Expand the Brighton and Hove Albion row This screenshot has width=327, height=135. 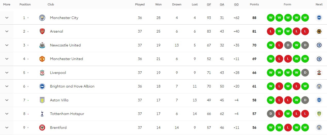click(7, 86)
